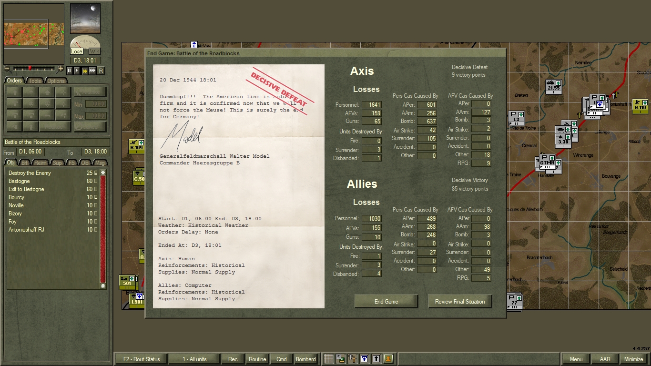Set game to very fast speed
The width and height of the screenshot is (651, 366).
coord(92,71)
